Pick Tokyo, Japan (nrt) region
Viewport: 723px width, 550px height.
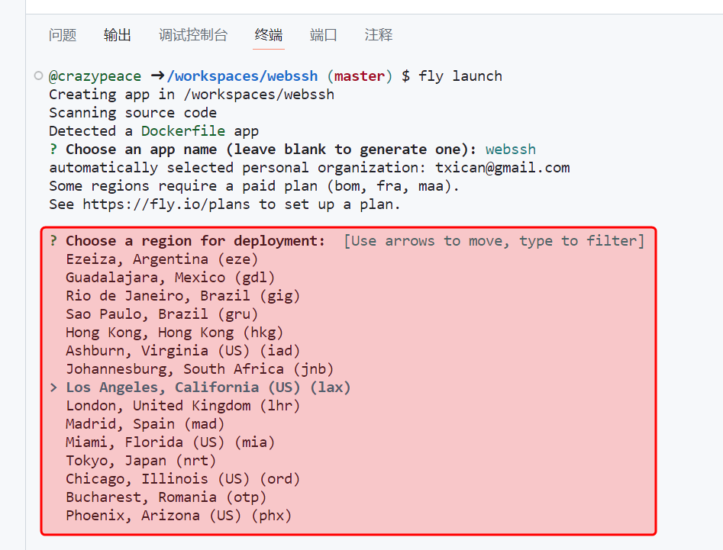tap(140, 461)
